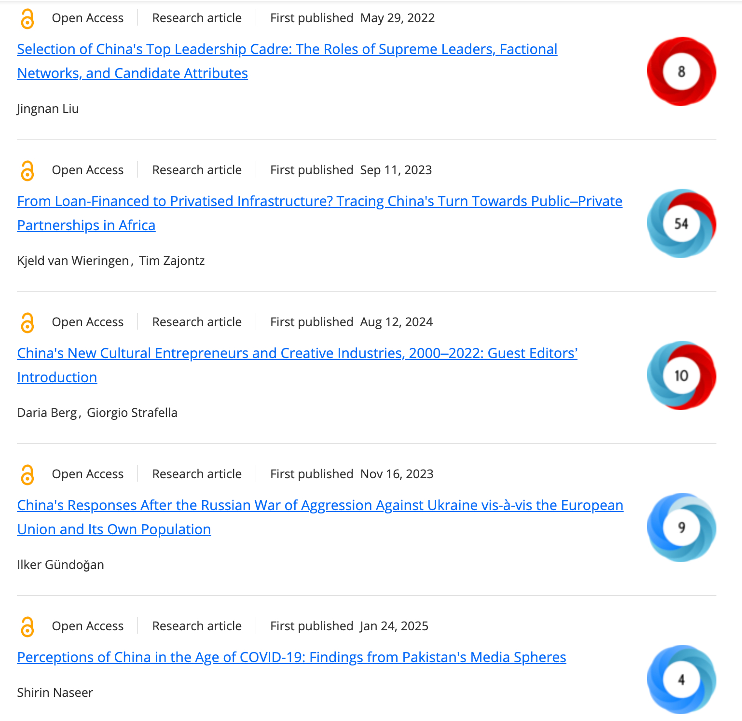
Task: Click author name Giorgio Strafella
Action: pyautogui.click(x=132, y=413)
